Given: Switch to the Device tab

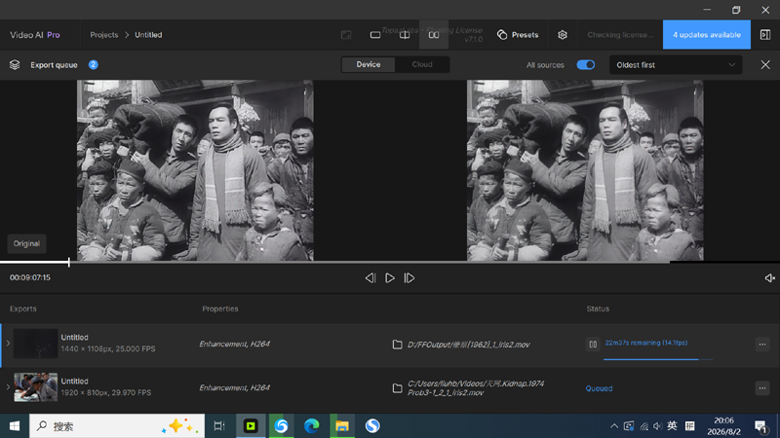Looking at the screenshot, I should coord(369,64).
